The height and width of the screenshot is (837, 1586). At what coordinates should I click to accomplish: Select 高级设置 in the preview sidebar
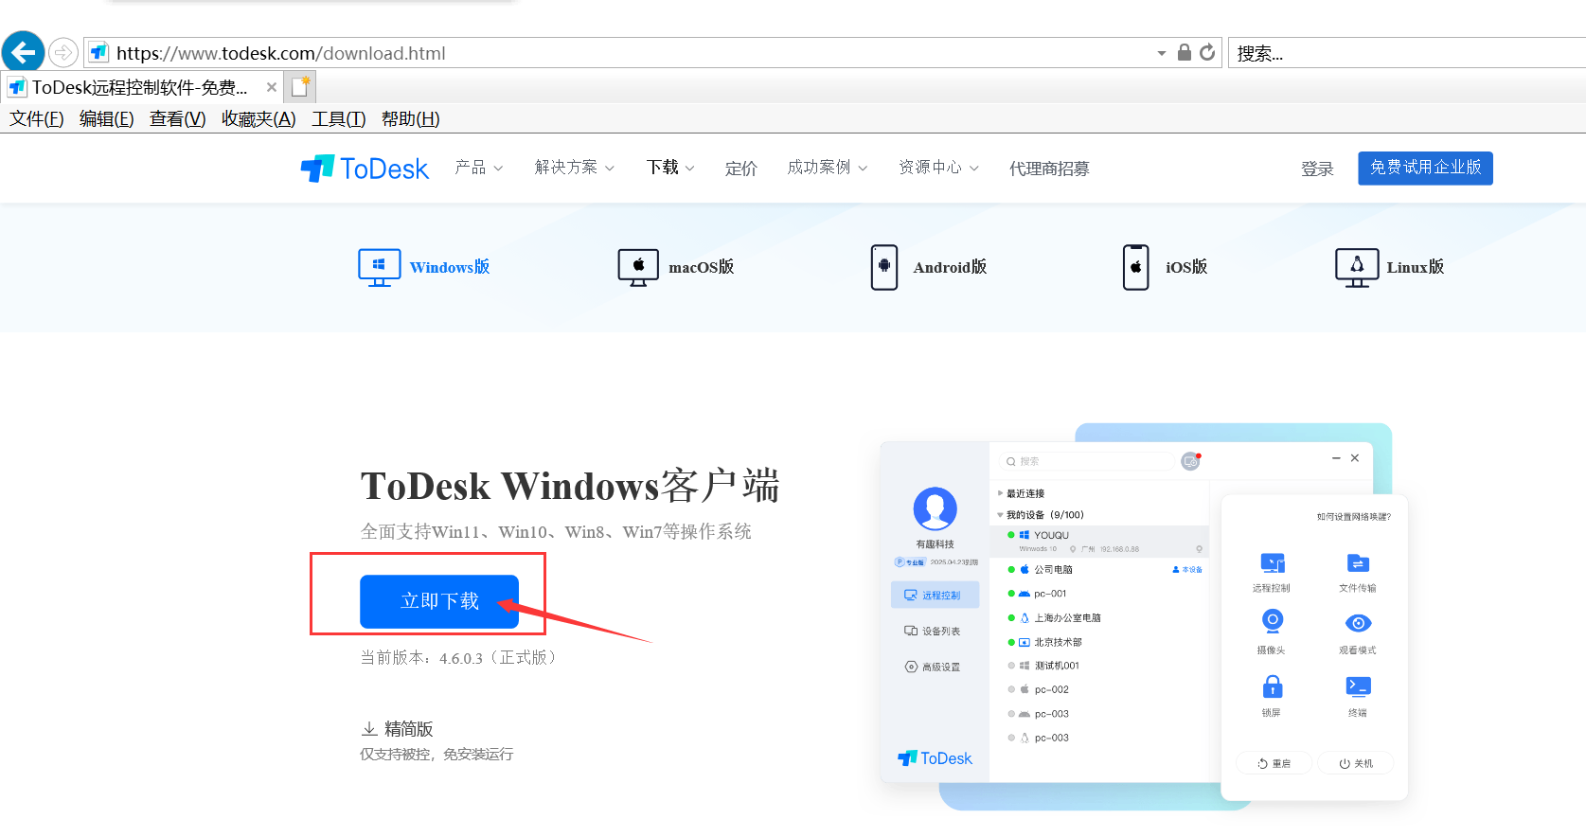934,667
